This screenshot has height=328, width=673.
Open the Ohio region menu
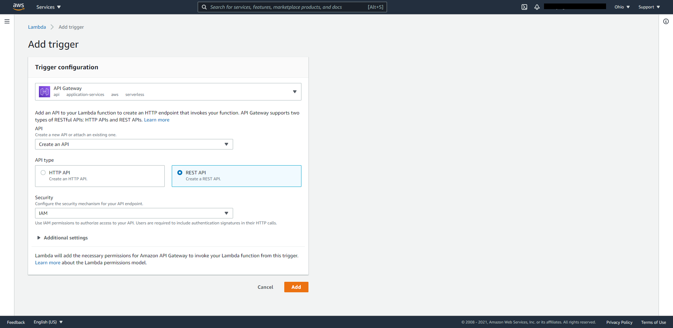(x=621, y=7)
